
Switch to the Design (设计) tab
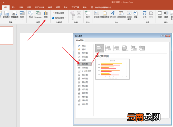13,7
